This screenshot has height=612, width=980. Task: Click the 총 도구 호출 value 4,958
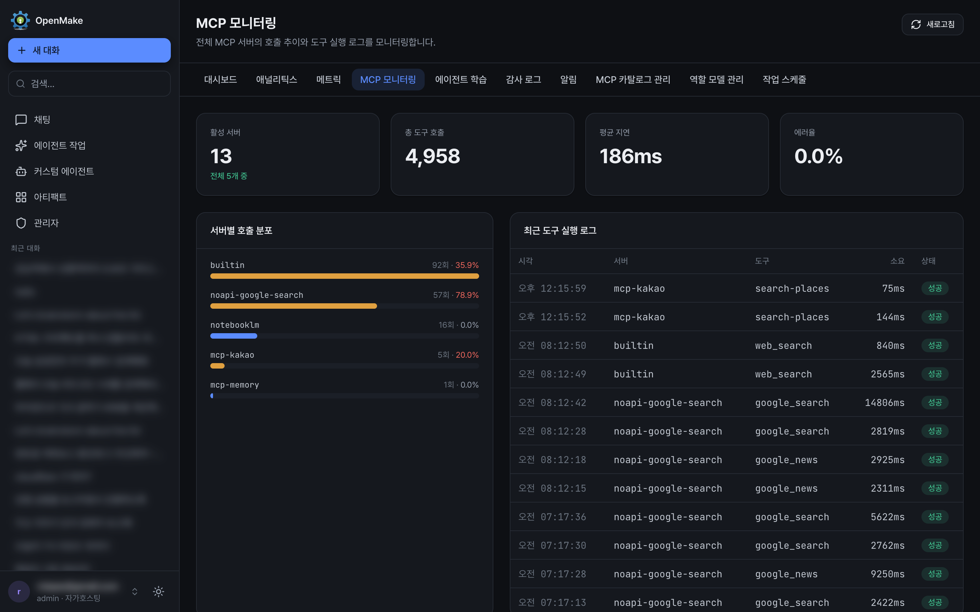[432, 156]
